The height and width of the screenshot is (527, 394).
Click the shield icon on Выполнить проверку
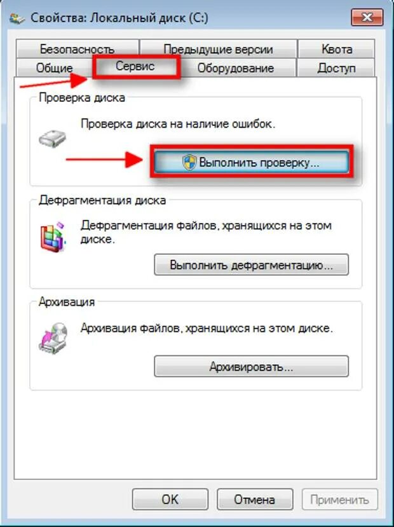[x=189, y=162]
